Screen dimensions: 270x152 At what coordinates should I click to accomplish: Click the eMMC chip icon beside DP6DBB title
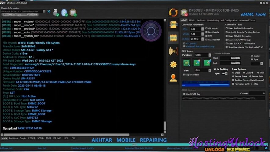pyautogui.click(x=184, y=12)
